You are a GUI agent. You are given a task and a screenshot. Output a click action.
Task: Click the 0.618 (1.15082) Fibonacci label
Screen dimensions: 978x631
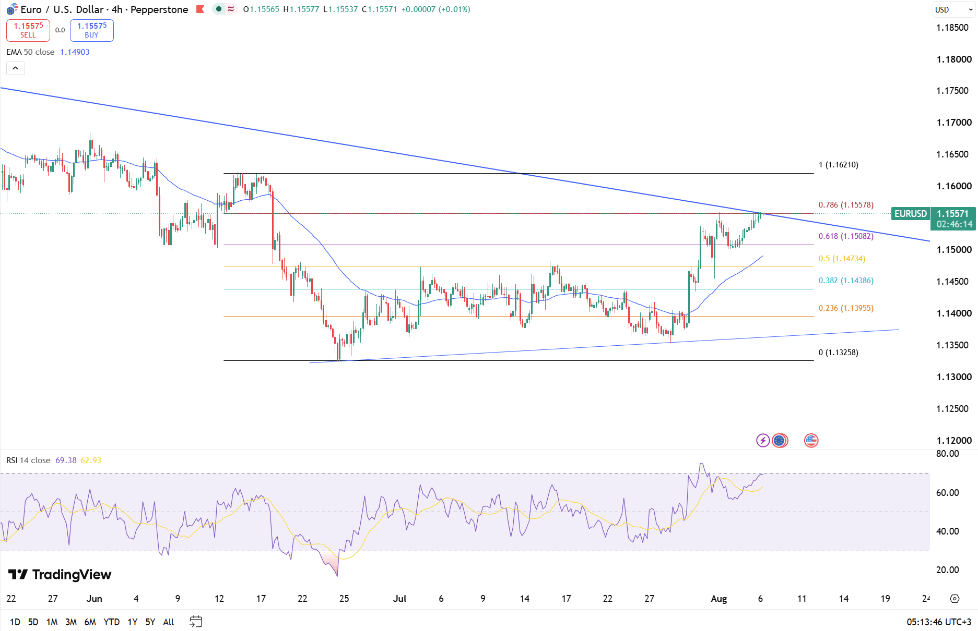[x=846, y=236]
